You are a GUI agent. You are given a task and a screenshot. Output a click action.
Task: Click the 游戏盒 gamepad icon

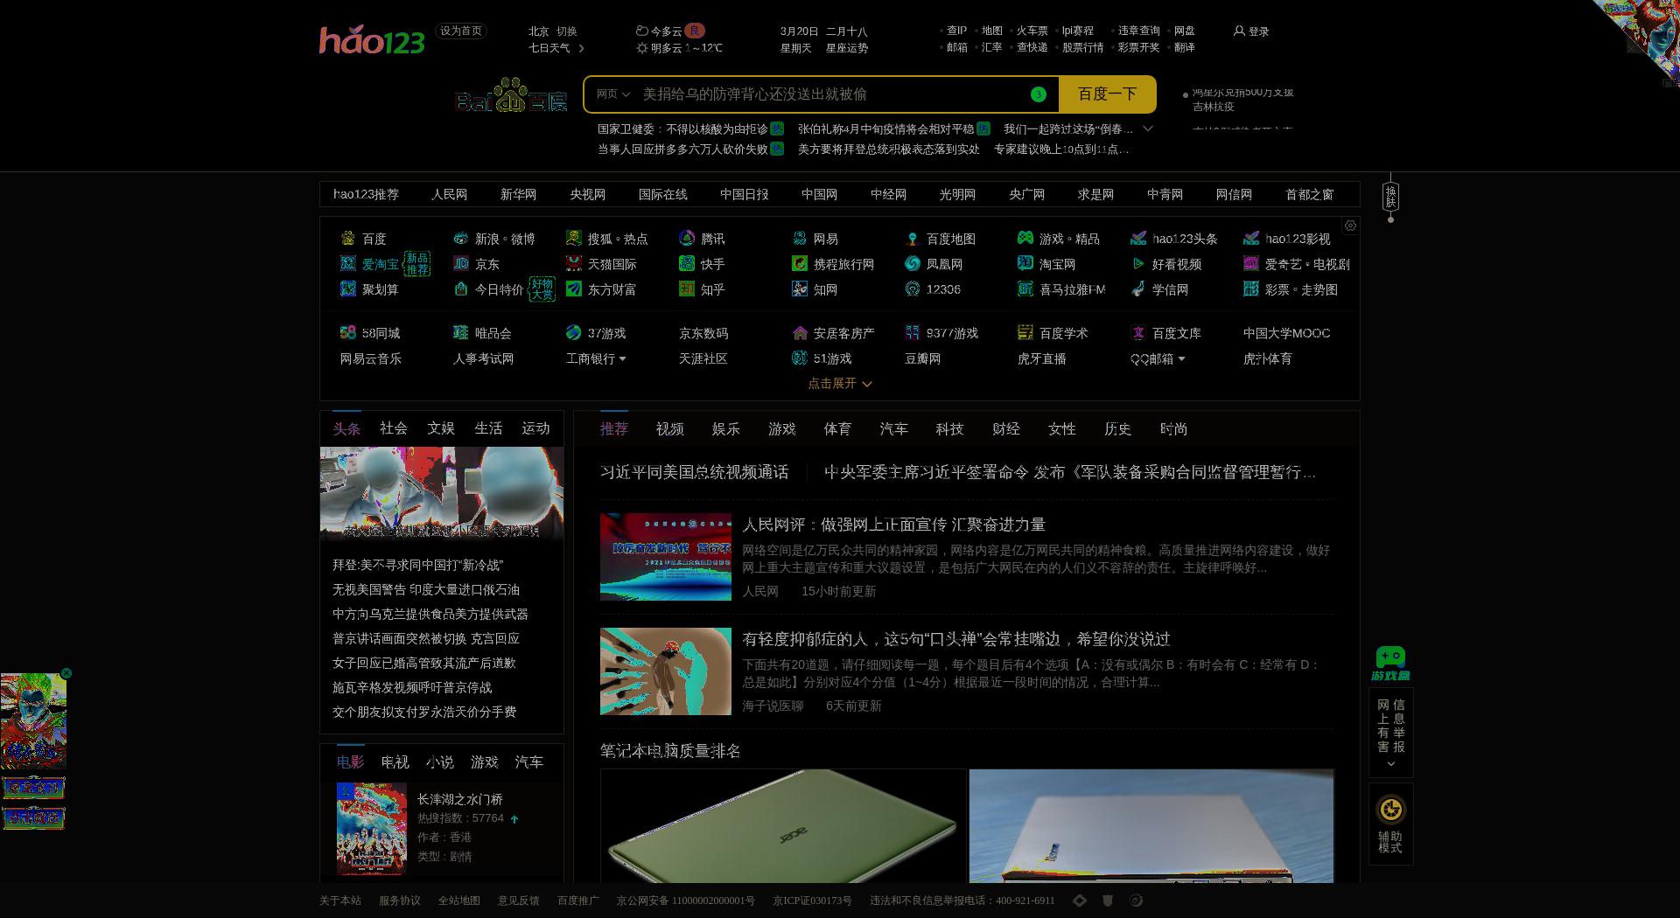pyautogui.click(x=1390, y=664)
